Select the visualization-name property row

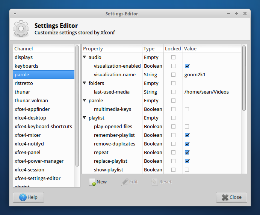(x=162, y=75)
